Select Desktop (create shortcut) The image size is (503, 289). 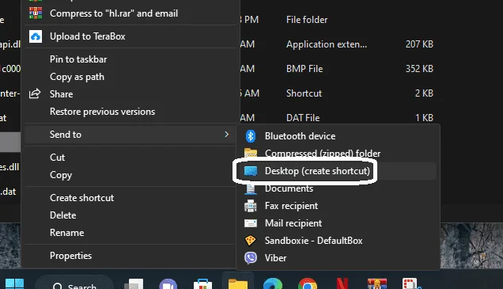click(x=338, y=171)
